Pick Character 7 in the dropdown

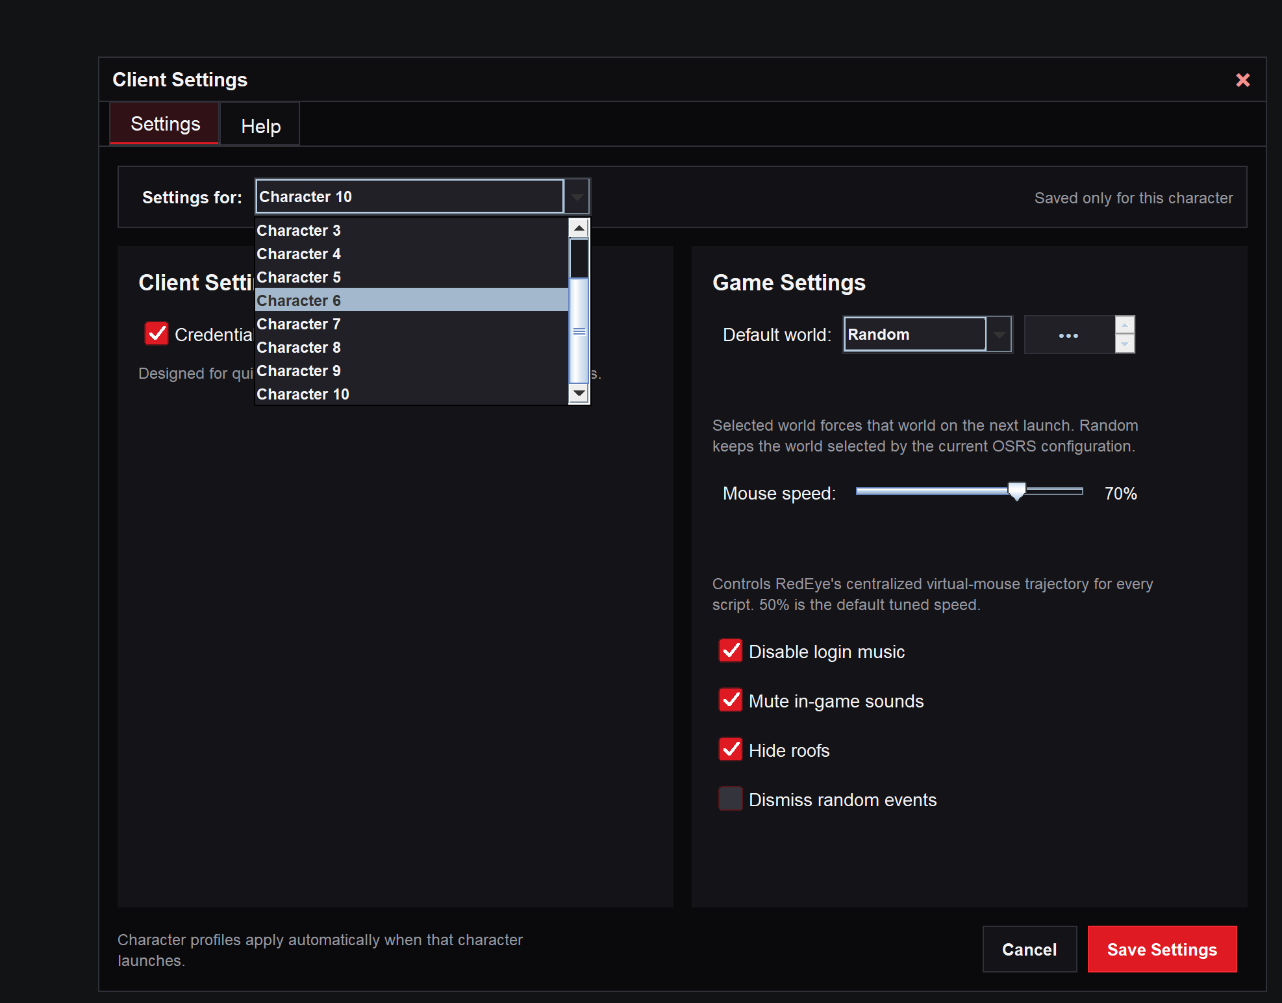[x=412, y=324]
